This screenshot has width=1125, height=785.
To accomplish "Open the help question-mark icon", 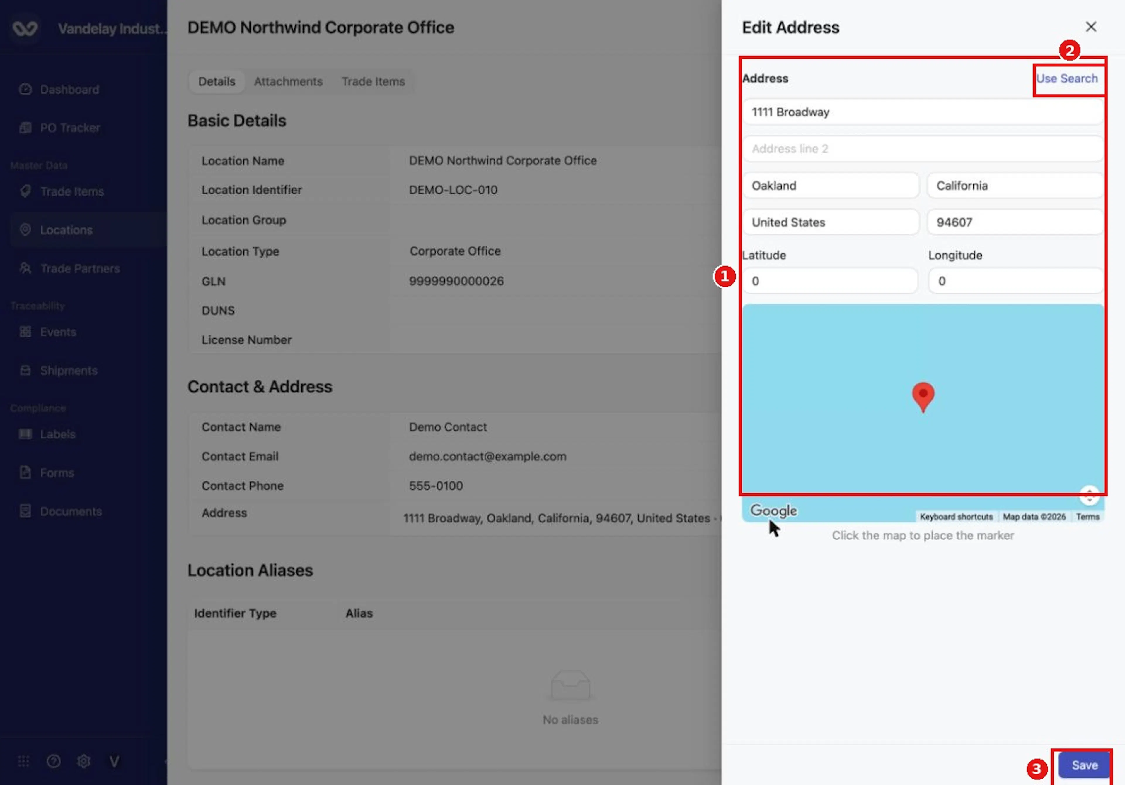I will coord(53,762).
